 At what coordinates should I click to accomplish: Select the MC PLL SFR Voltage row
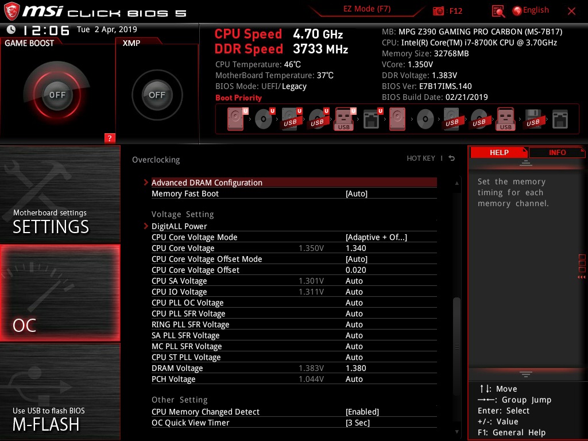click(x=294, y=346)
